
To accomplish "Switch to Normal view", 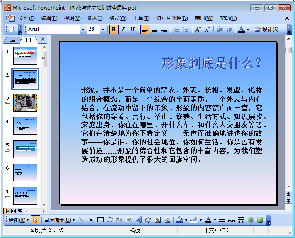I will (x=7, y=211).
